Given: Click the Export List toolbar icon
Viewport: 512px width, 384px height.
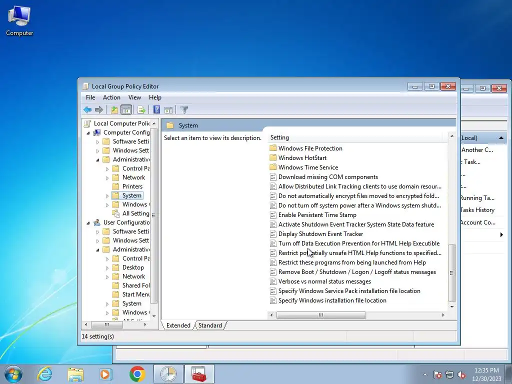Looking at the screenshot, I should [x=141, y=109].
